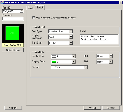123x112 pixels.
Task: Select the Switch tab
Action: click(40, 8)
